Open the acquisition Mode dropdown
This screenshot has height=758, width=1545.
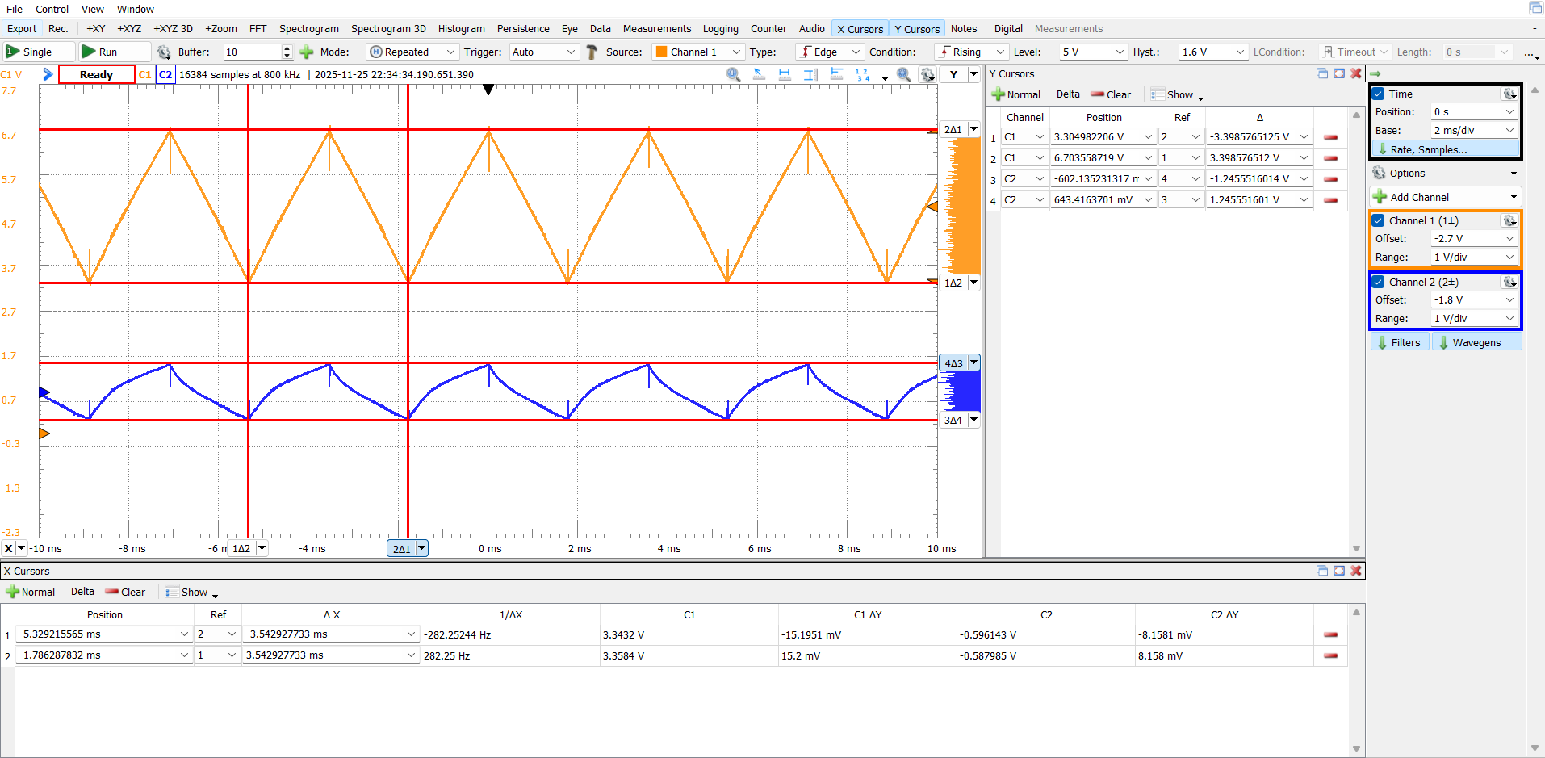click(x=412, y=52)
